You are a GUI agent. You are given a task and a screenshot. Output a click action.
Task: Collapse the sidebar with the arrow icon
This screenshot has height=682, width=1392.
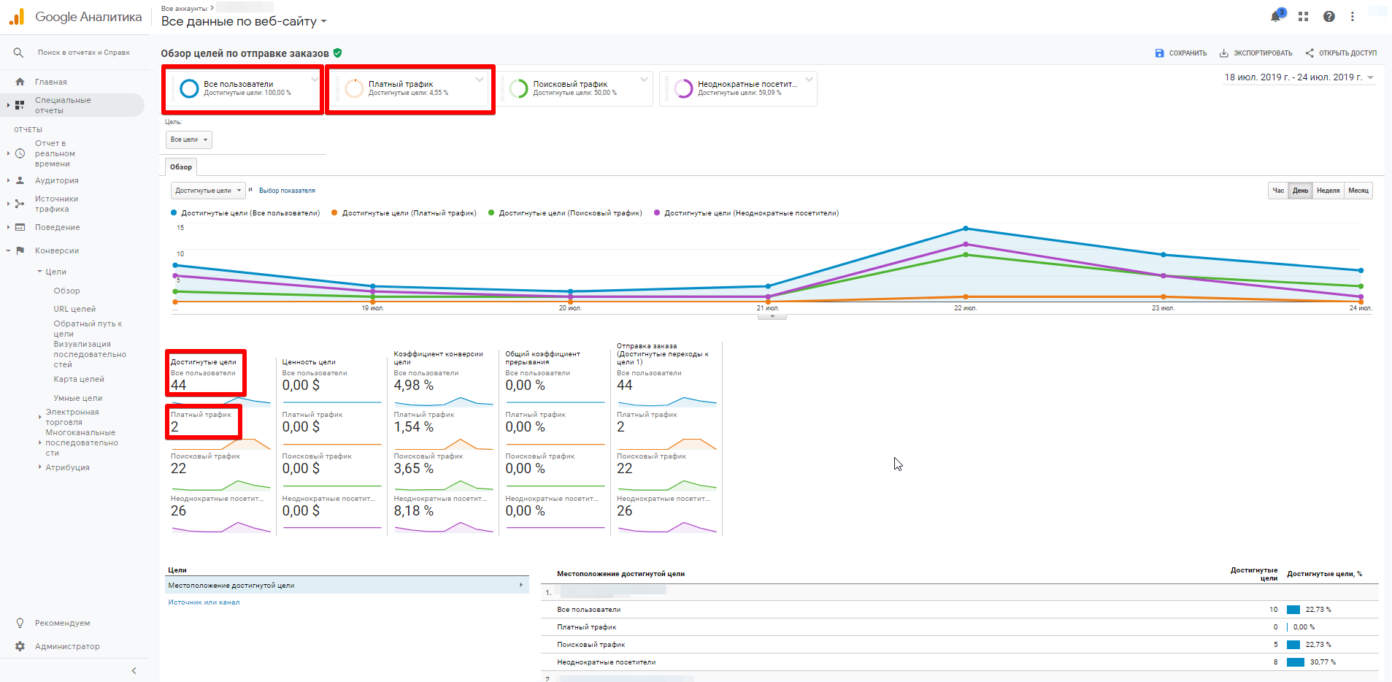pyautogui.click(x=134, y=670)
